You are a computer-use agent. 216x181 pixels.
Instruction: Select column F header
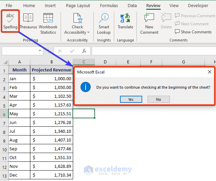tap(151, 62)
